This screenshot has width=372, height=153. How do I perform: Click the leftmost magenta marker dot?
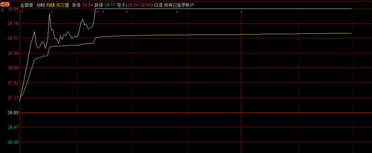click(x=22, y=12)
